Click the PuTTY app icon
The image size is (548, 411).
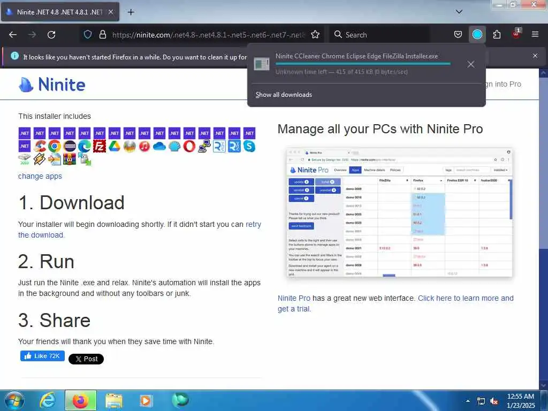tap(204, 146)
